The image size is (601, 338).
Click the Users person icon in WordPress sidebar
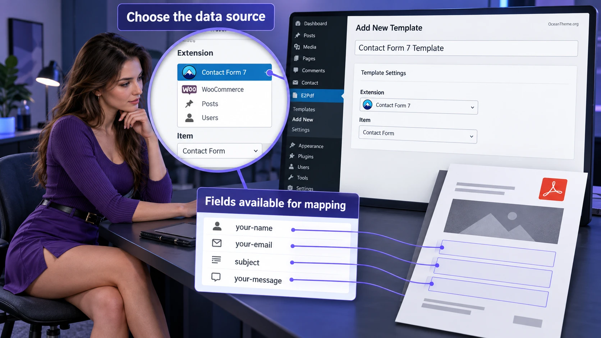coord(292,167)
